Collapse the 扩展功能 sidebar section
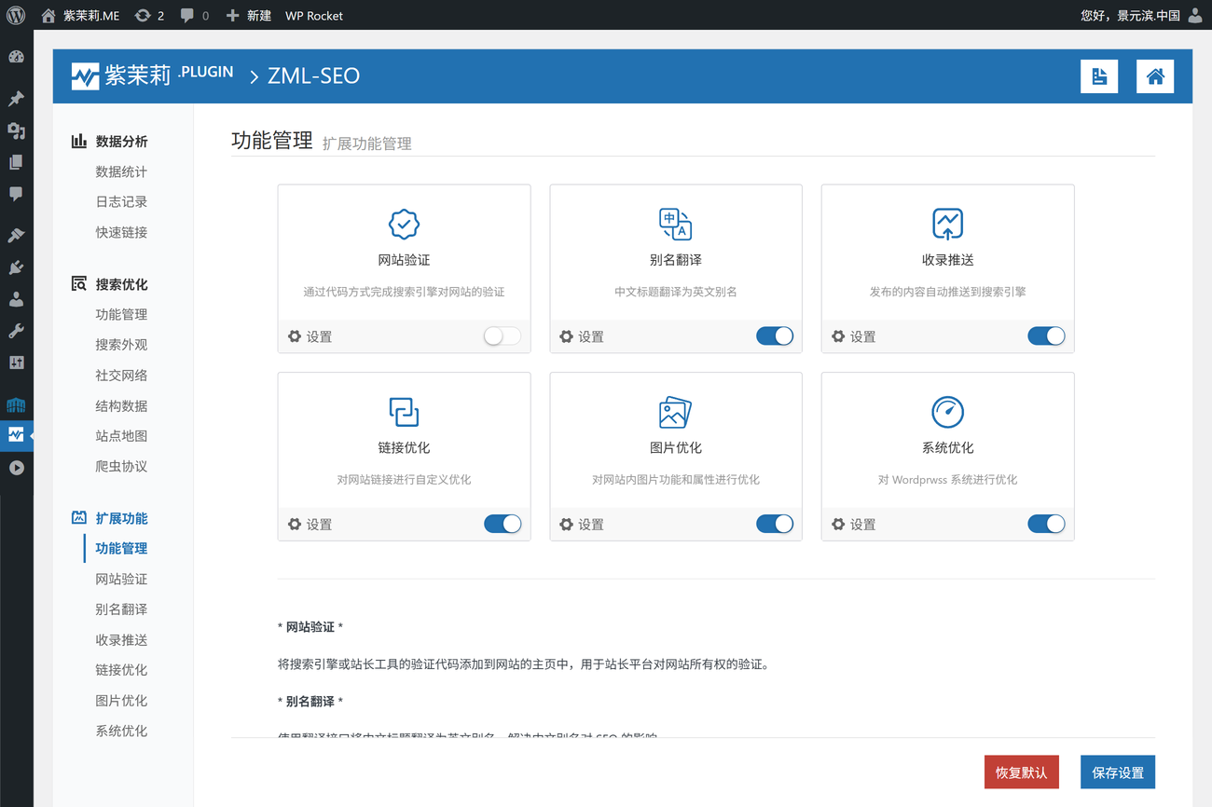The width and height of the screenshot is (1212, 807). tap(109, 518)
